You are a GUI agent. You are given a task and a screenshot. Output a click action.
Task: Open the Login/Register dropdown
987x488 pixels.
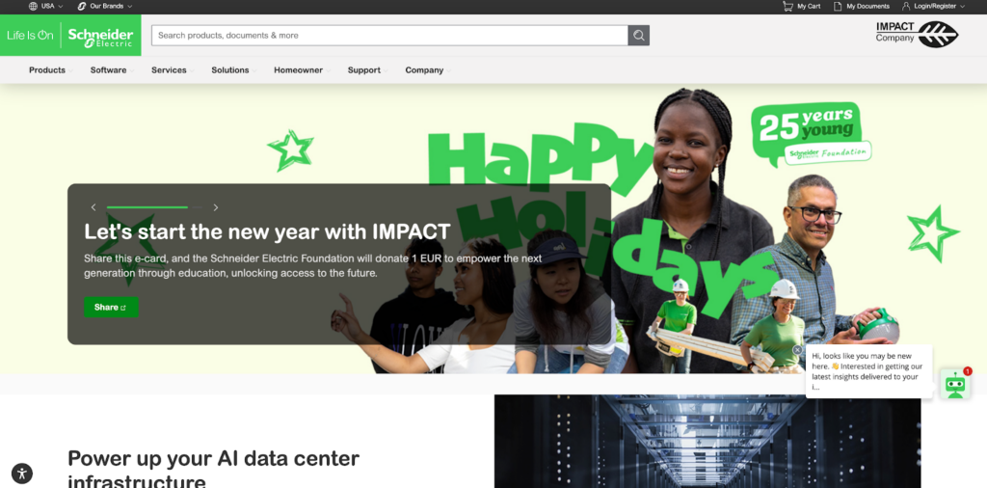click(933, 7)
